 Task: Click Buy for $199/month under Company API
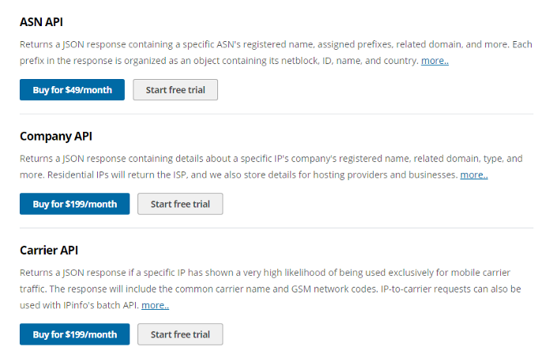click(74, 204)
